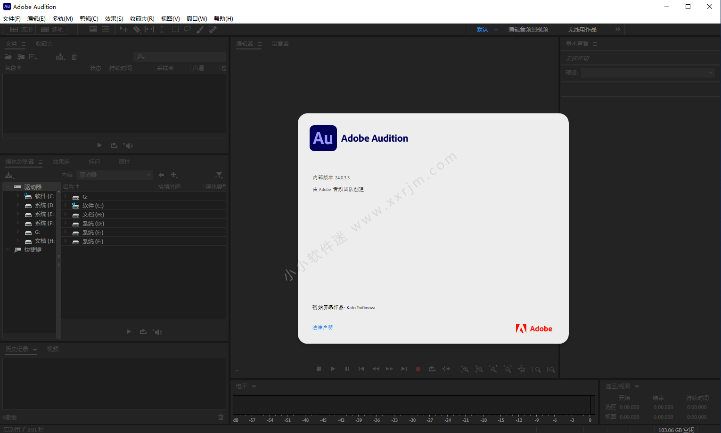
Task: Click the insert into multitrack icon
Action: (60, 57)
